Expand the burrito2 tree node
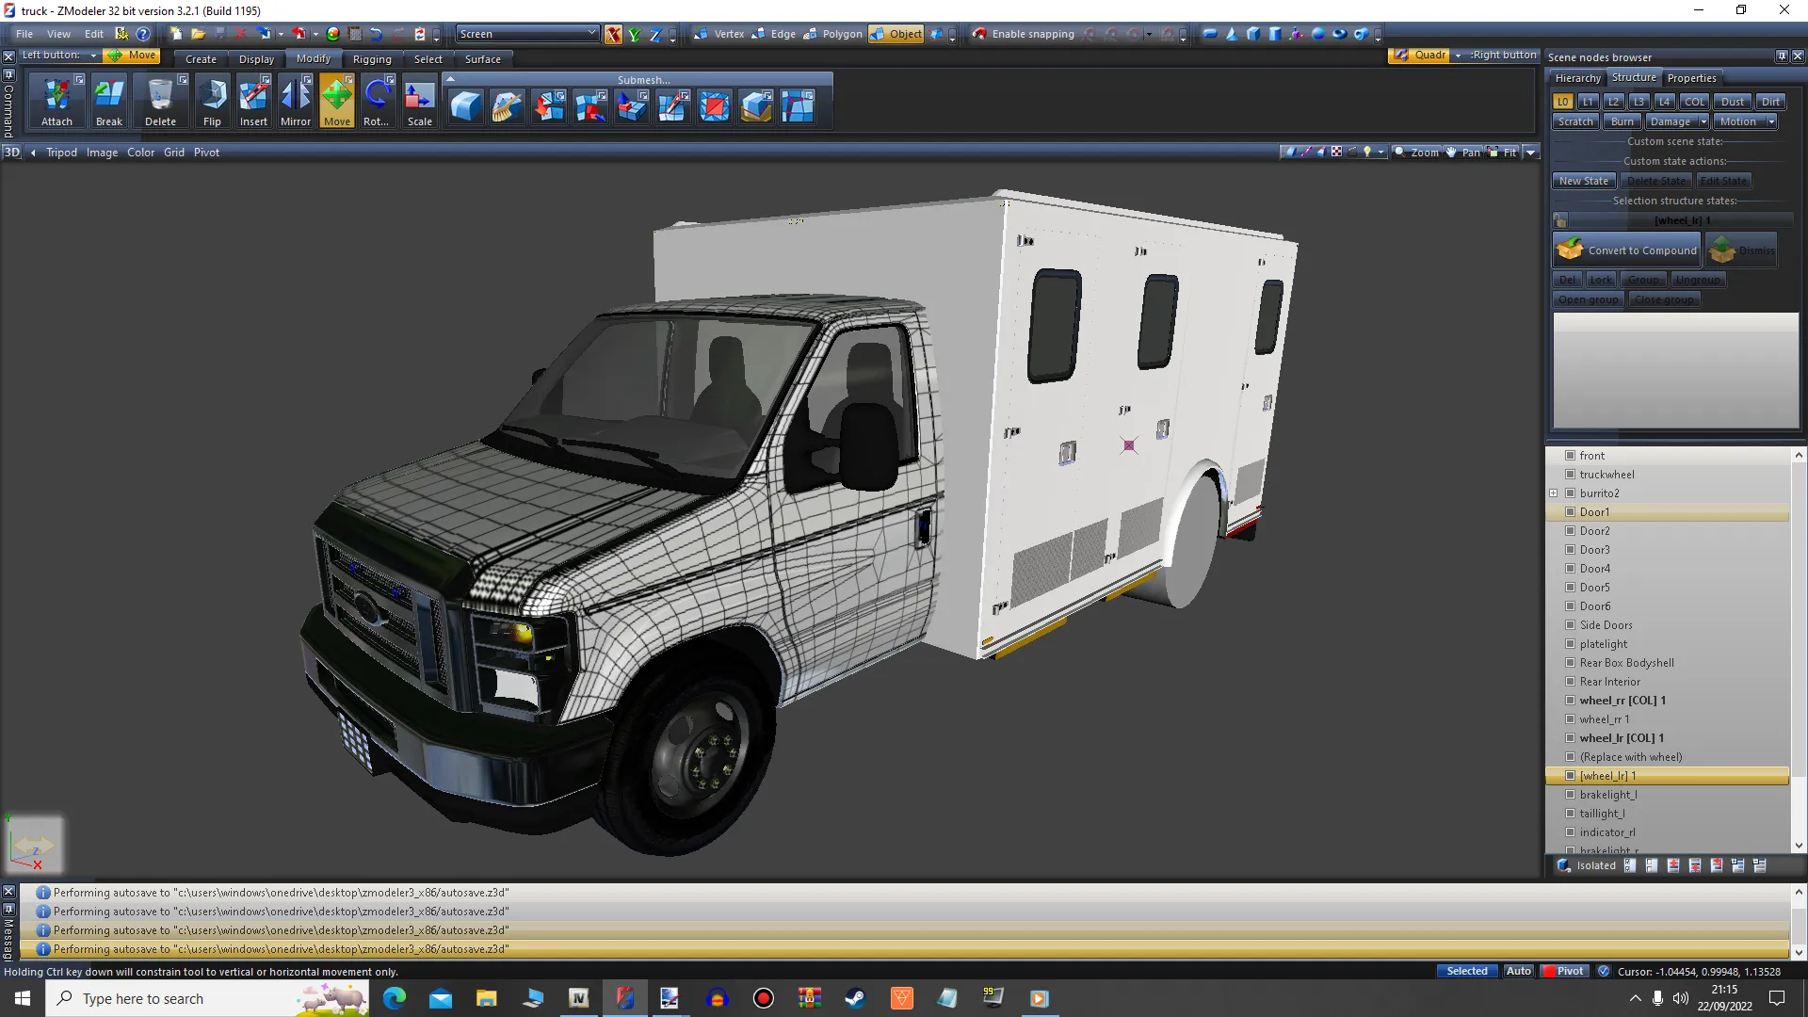 point(1554,493)
